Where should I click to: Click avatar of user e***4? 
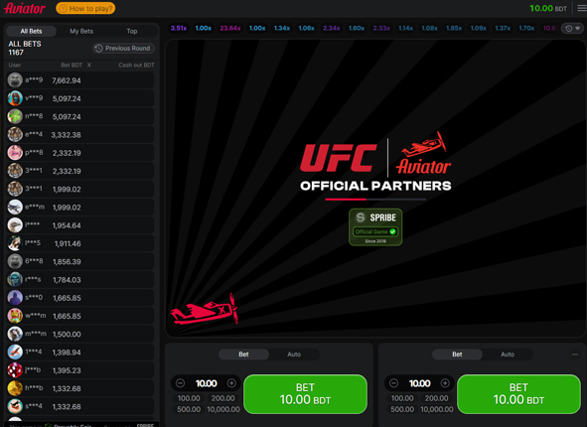click(x=15, y=134)
